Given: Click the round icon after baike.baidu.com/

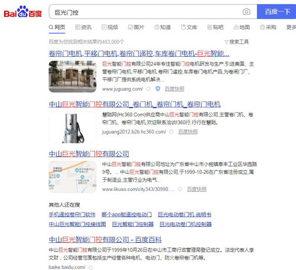Looking at the screenshot, I should [91, 267].
